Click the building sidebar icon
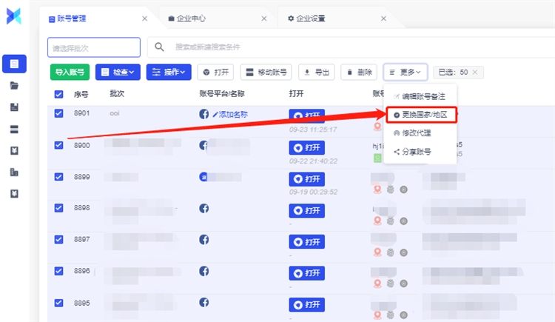The width and height of the screenshot is (555, 322). (14, 172)
